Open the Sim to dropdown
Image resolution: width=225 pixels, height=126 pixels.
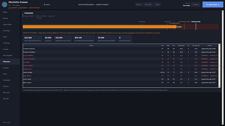(139, 4)
